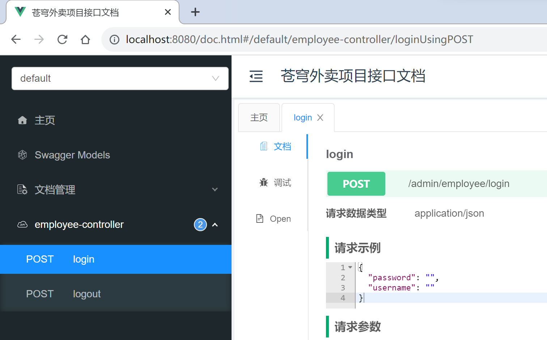Switch to the 主页 tab
This screenshot has width=547, height=340.
point(259,118)
